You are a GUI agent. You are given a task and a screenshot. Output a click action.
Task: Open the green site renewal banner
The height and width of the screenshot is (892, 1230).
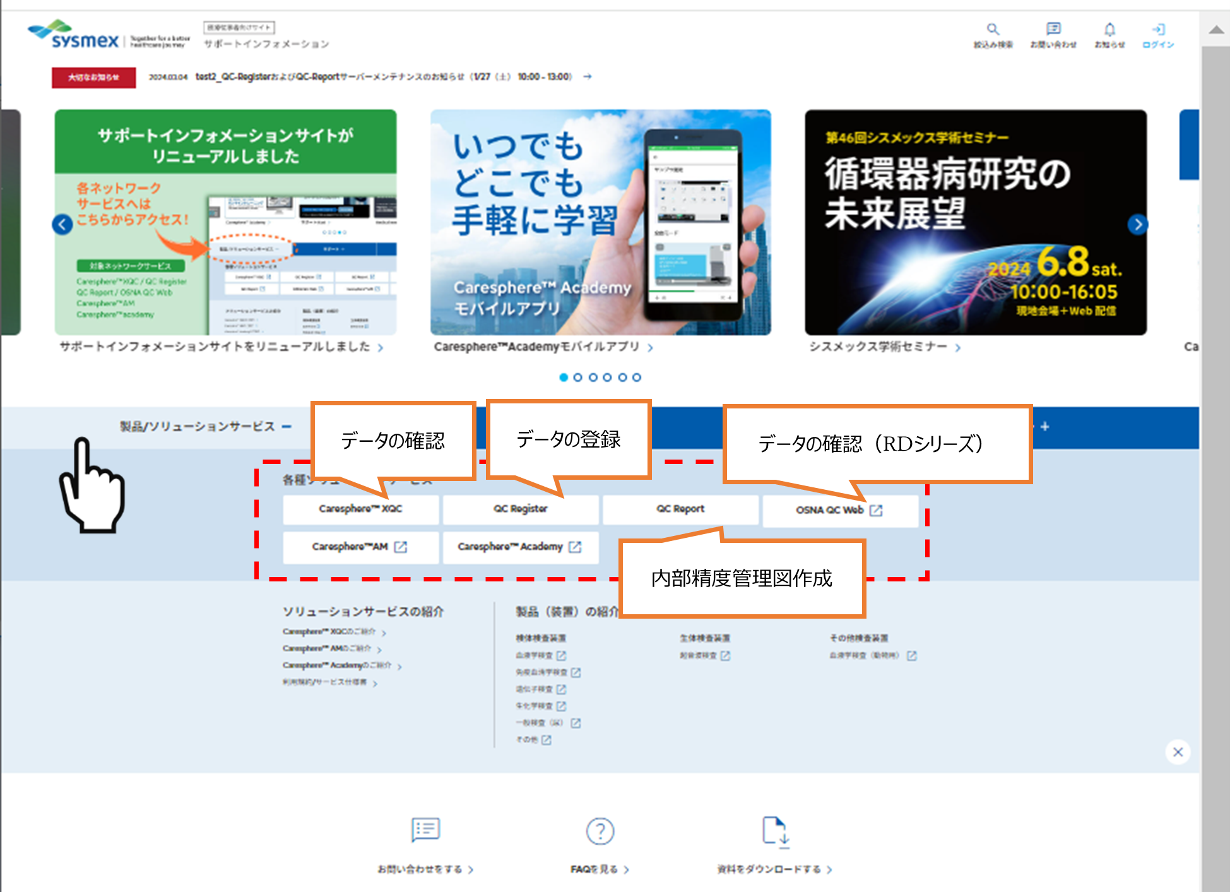point(225,222)
